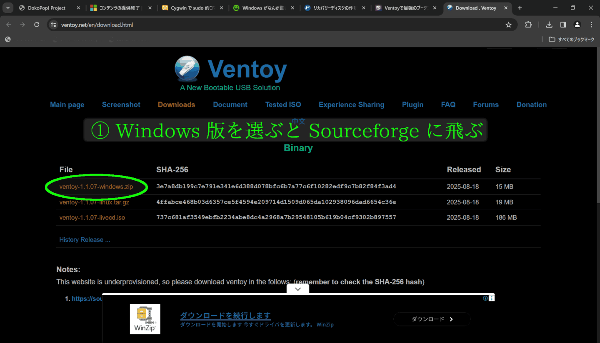Image resolution: width=600 pixels, height=343 pixels.
Task: Open the browser Downloads icon
Action: pos(549,25)
